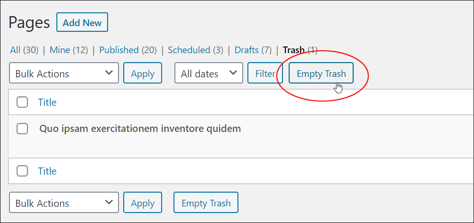Expand the top Bulk Actions dropdown
The image size is (474, 223).
(64, 73)
